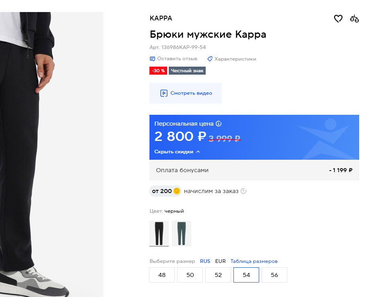The image size is (366, 297).
Task: Click the video play icon
Action: coord(164,93)
